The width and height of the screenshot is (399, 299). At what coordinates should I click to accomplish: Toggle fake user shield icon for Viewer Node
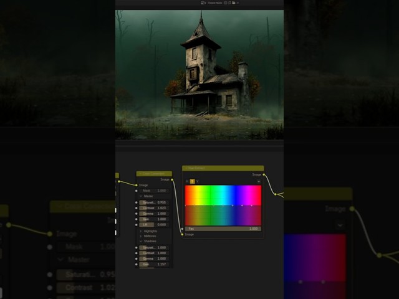[225, 2]
